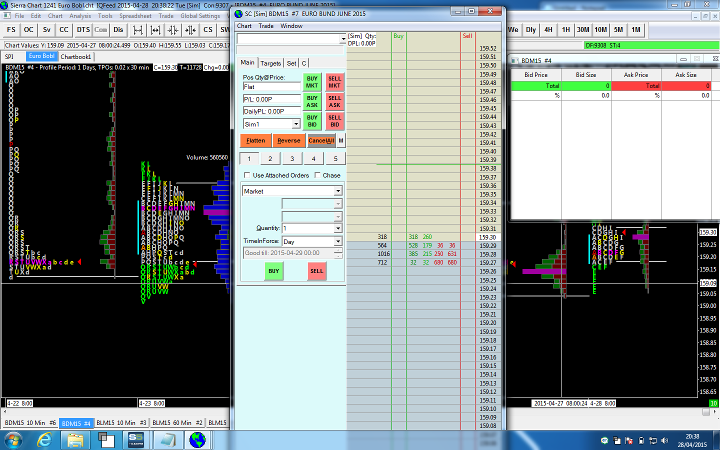Image resolution: width=720 pixels, height=450 pixels.
Task: Select the SPI chartbook tab
Action: point(9,57)
